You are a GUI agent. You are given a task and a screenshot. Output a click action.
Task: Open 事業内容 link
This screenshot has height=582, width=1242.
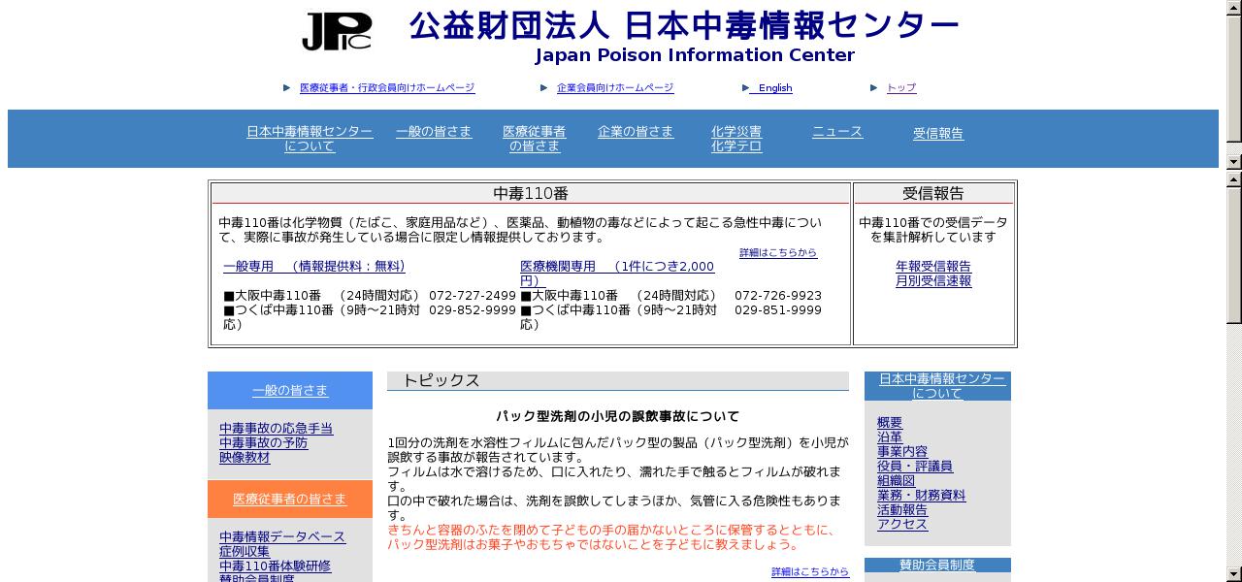click(902, 452)
